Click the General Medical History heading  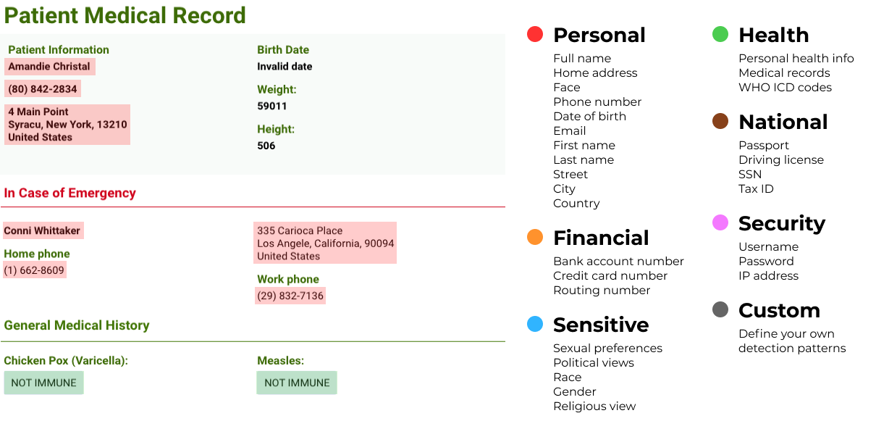(77, 325)
